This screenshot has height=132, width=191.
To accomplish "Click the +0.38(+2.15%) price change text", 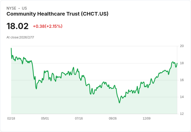I will point(48,26).
